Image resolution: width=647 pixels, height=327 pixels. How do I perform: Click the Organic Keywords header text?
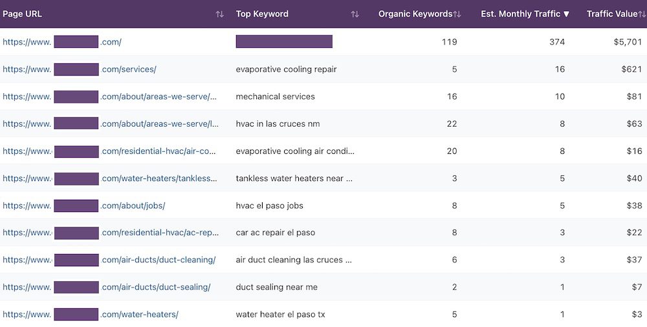415,14
